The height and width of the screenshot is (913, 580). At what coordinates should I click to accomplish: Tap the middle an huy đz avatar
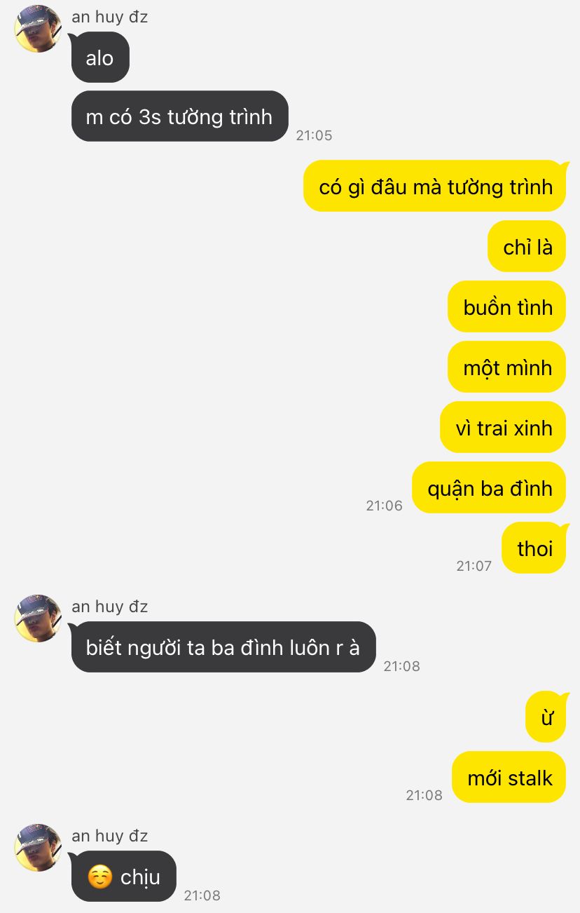point(38,618)
